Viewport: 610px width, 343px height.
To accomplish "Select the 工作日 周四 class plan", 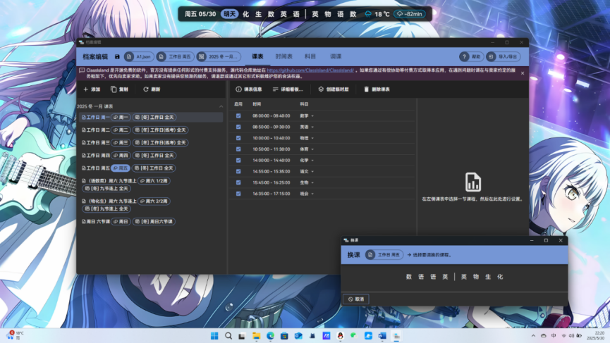I will click(x=150, y=156).
